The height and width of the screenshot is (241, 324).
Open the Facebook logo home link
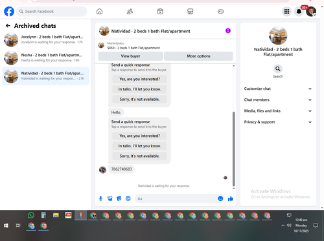[9, 12]
